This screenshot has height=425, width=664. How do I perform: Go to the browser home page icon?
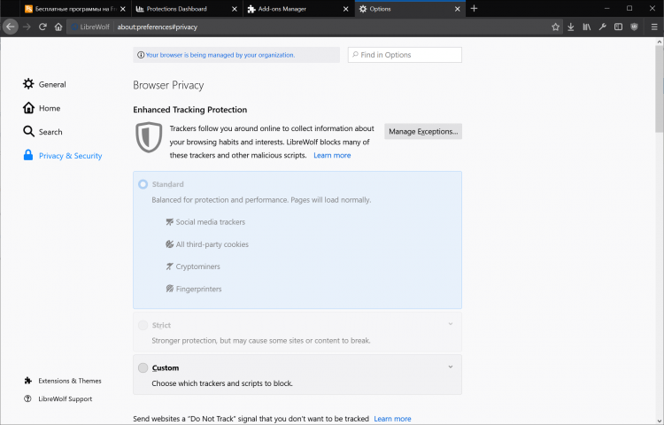(58, 27)
